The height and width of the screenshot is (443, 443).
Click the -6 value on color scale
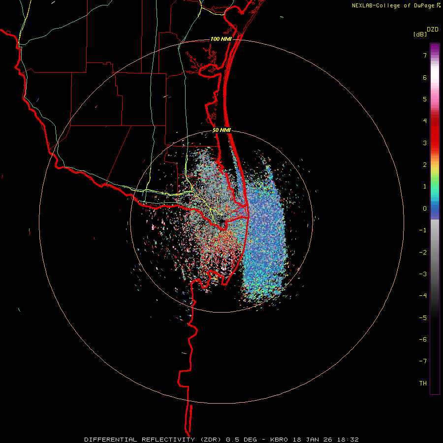tap(423, 340)
